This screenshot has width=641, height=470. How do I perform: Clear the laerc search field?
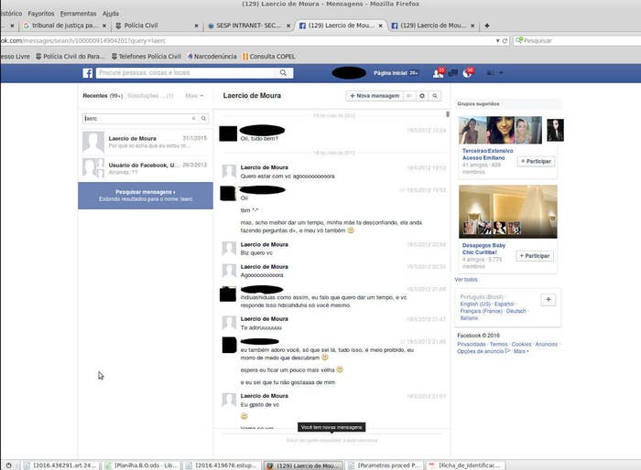(193, 119)
